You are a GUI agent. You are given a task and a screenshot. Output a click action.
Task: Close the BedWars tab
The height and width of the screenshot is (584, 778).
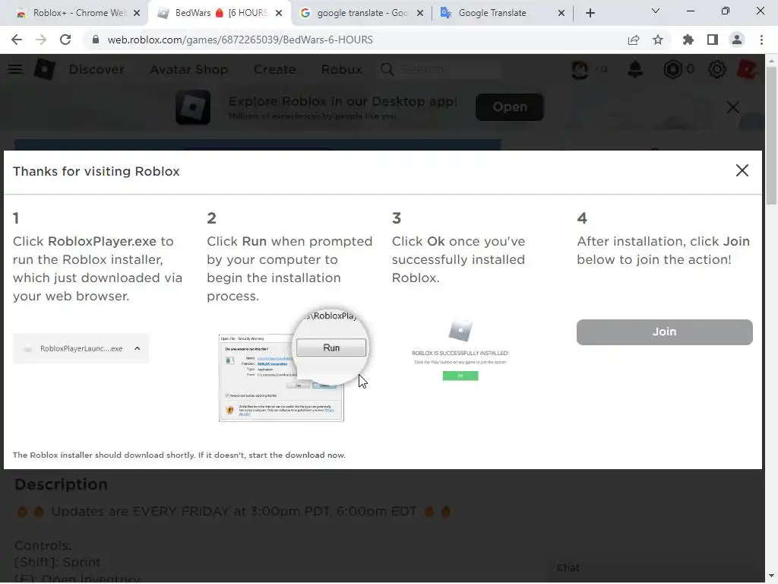(x=279, y=13)
